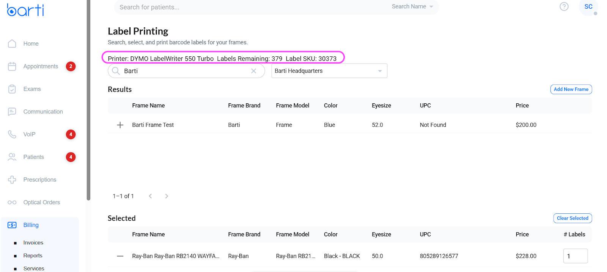Clear the Barti search text
Image resolution: width=607 pixels, height=272 pixels.
[x=254, y=71]
